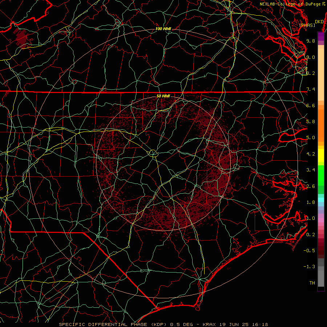
Task: Click the 4.2 scale value
Action: pos(311,154)
